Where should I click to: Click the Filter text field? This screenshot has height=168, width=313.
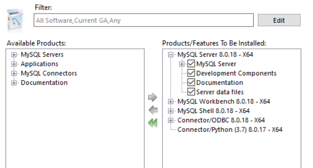(x=144, y=20)
